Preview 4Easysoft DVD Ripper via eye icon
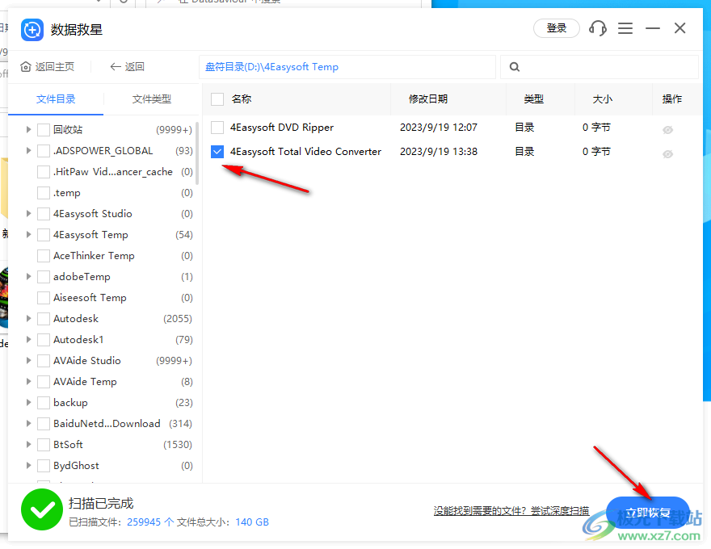The width and height of the screenshot is (711, 549). (667, 130)
